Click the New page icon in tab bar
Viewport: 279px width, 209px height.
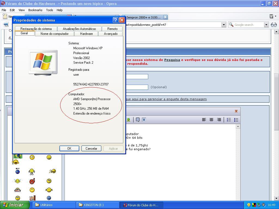click(5, 16)
